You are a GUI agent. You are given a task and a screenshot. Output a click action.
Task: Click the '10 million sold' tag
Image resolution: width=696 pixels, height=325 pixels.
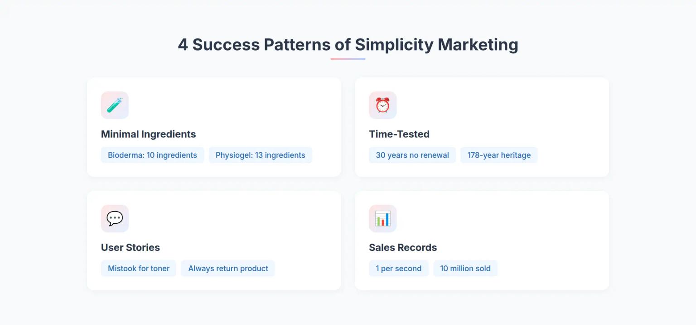point(465,268)
